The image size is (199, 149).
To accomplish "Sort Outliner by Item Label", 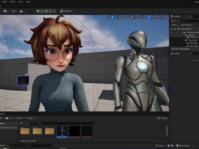I will coord(186,29).
